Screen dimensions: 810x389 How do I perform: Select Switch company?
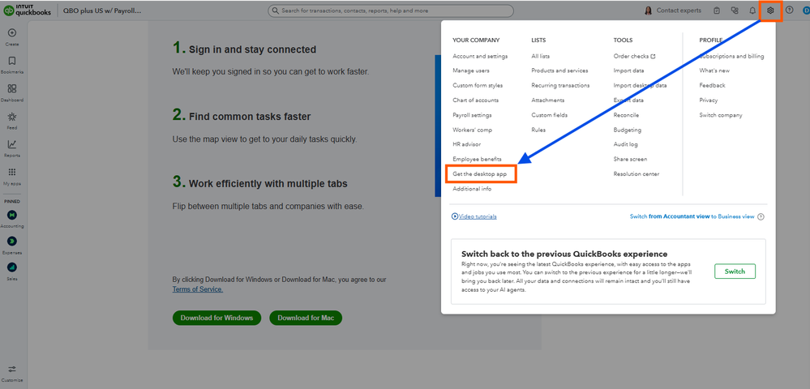tap(721, 115)
